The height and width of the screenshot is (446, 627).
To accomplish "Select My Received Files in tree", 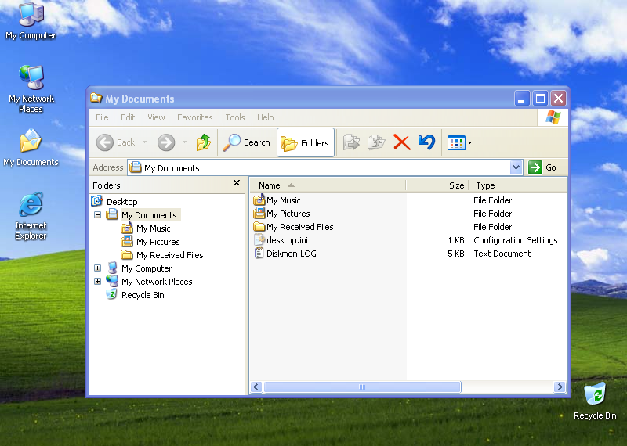I will coord(169,255).
